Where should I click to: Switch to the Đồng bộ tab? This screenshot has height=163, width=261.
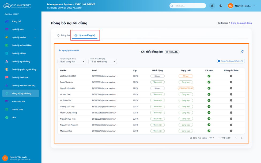coord(63,35)
